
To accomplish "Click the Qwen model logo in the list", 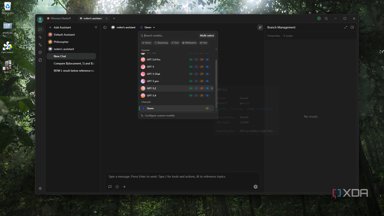I will (x=143, y=109).
